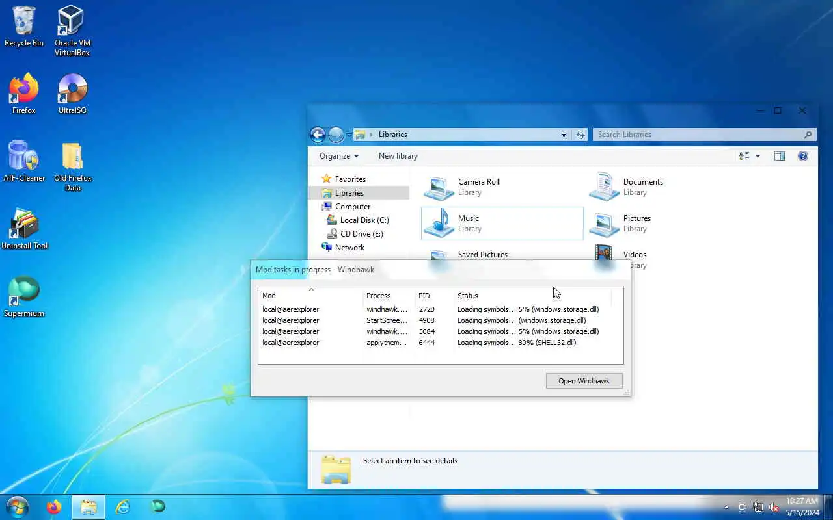Open the Organize dropdown menu
This screenshot has height=520, width=833.
pyautogui.click(x=338, y=156)
